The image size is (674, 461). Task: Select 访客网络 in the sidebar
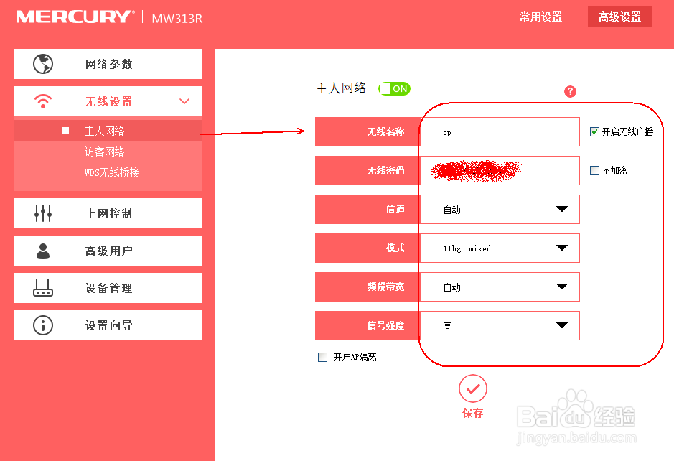(105, 152)
